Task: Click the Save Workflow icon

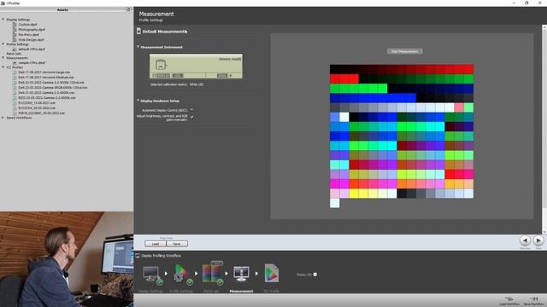Action: 533,299
